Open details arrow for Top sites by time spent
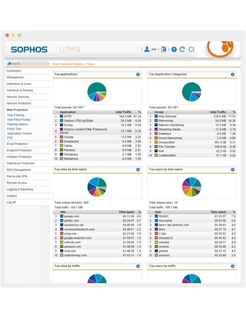The image size is (246, 318). 138,169
